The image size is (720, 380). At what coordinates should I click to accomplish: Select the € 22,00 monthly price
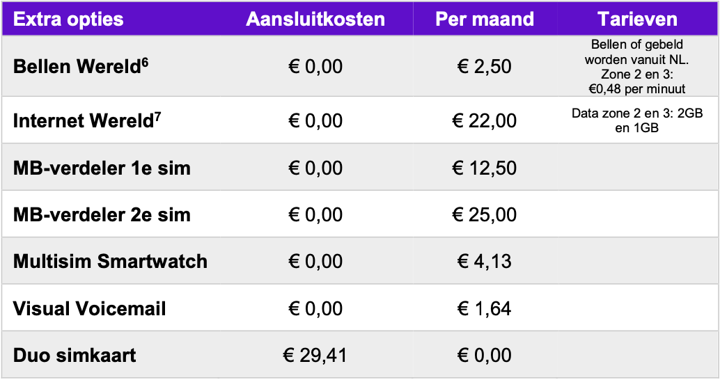click(485, 121)
